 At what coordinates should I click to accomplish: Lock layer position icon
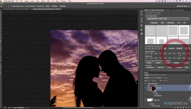pos(153,81)
